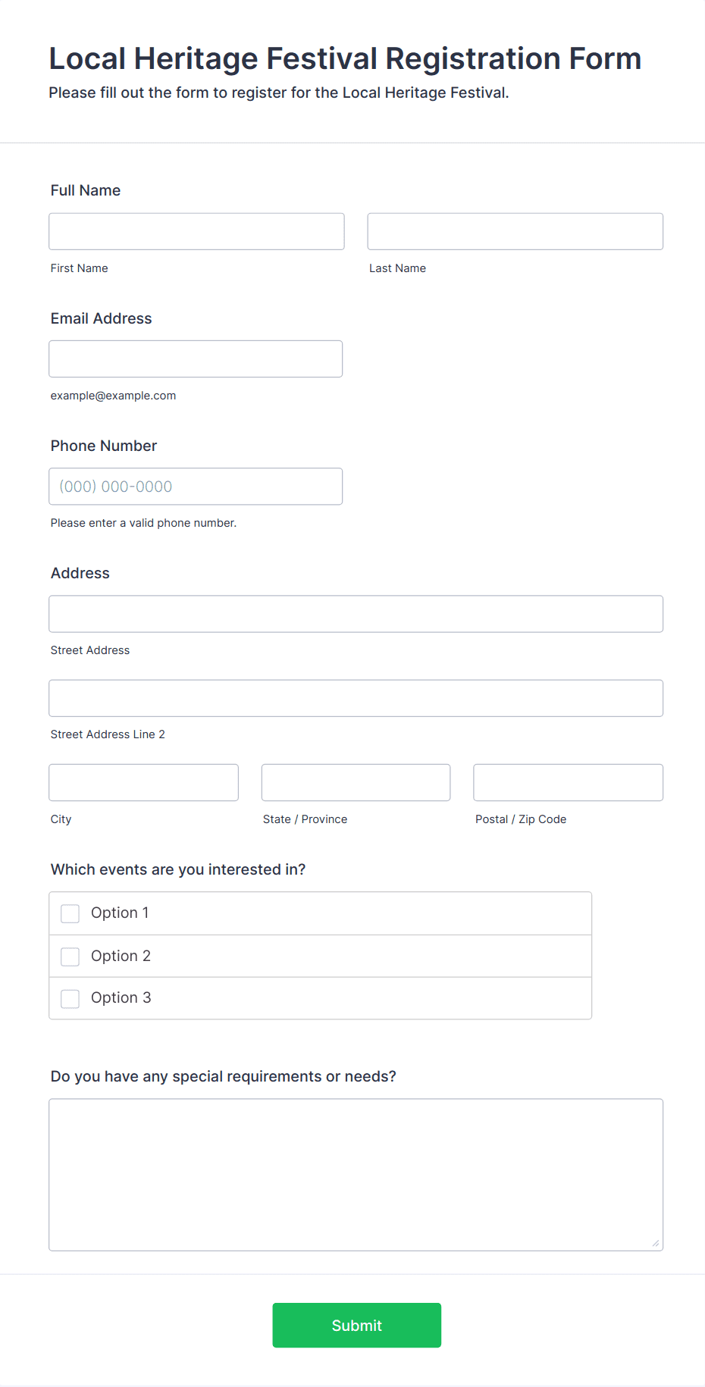Select the Phone Number input box
Viewport: 705px width, 1387px height.
(196, 486)
